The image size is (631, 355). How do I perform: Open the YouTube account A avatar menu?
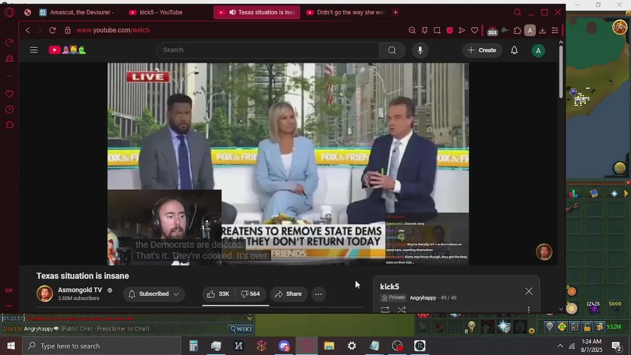(x=538, y=50)
